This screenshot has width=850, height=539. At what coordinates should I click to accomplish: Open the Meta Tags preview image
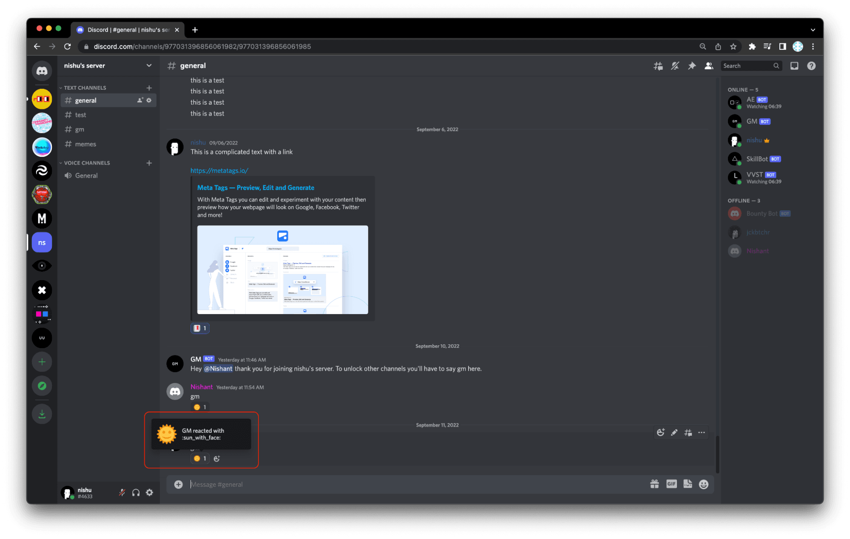click(282, 270)
